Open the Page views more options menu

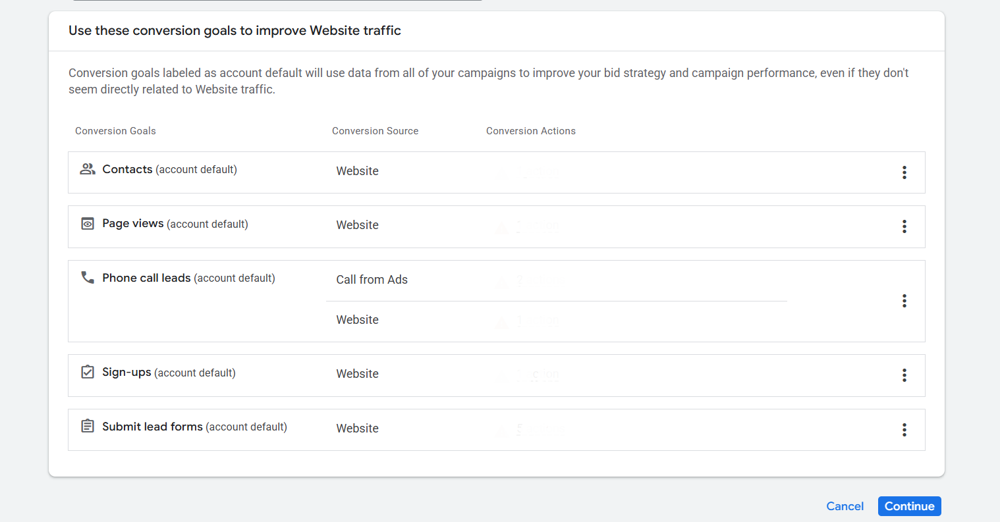pyautogui.click(x=904, y=226)
